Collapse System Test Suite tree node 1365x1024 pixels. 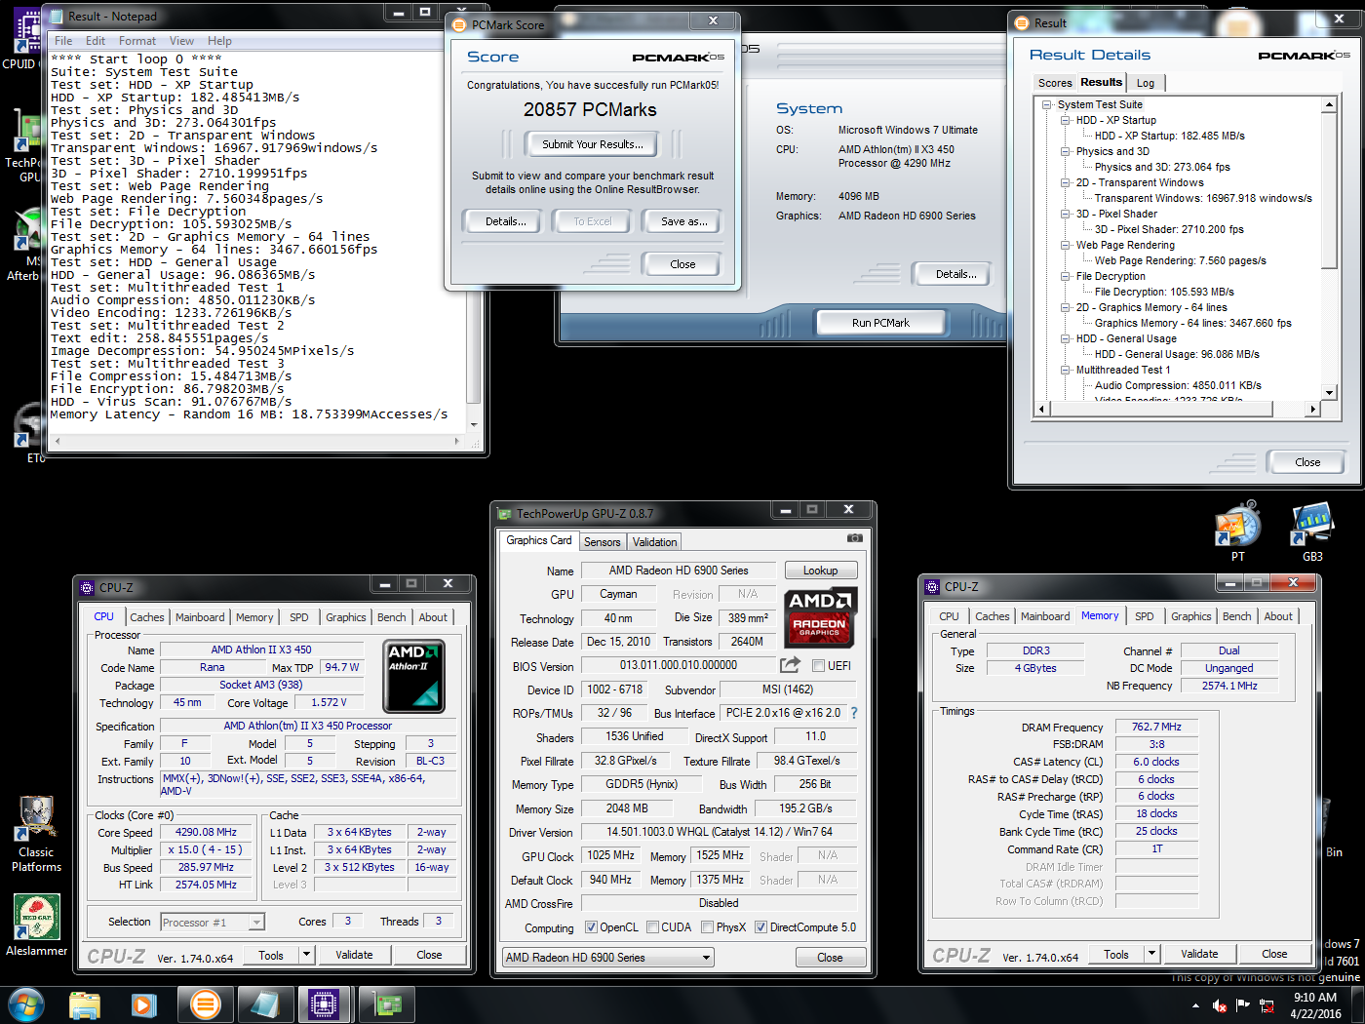[1047, 104]
